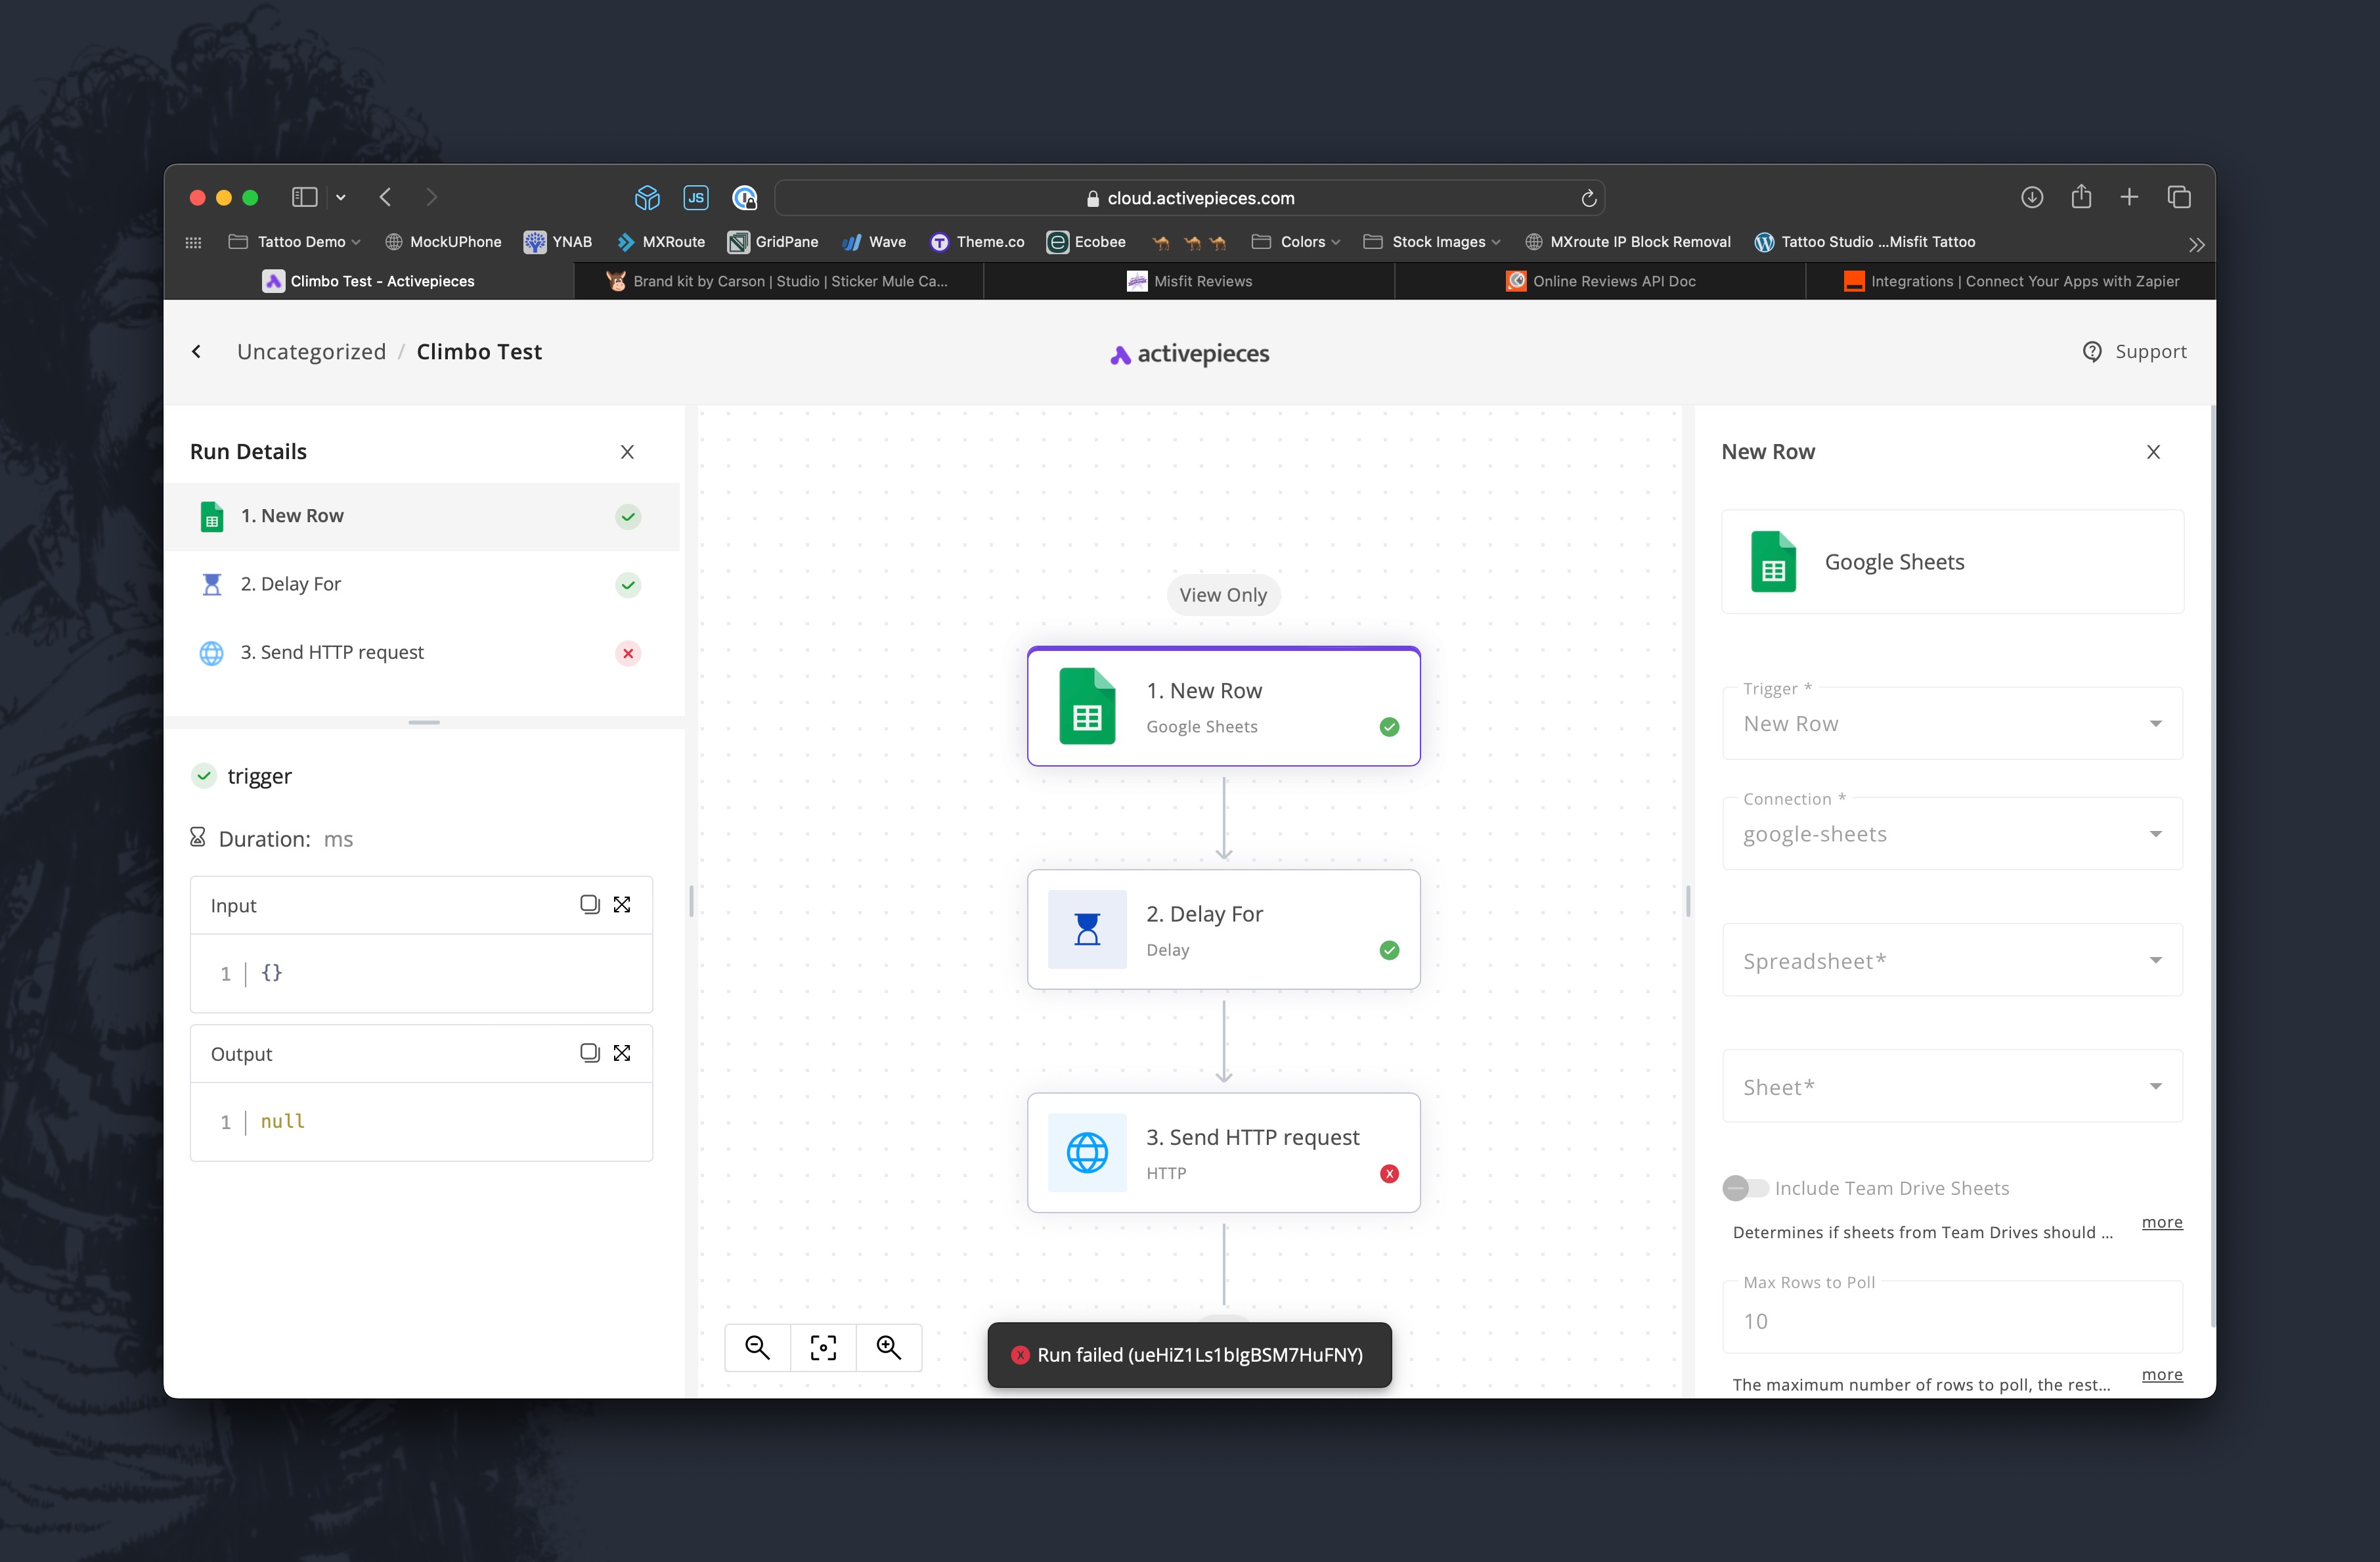The width and height of the screenshot is (2380, 1562).
Task: Expand the Output panel to fullscreen
Action: (x=622, y=1053)
